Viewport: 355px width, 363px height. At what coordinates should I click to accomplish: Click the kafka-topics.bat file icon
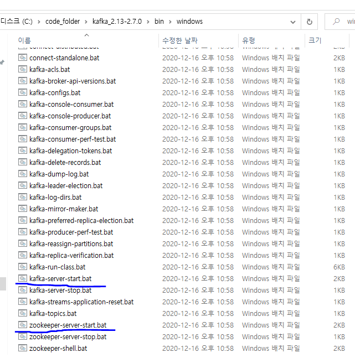[x=23, y=313]
